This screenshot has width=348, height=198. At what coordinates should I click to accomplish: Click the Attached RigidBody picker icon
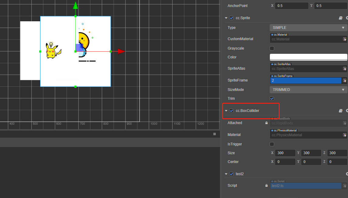tap(344, 123)
